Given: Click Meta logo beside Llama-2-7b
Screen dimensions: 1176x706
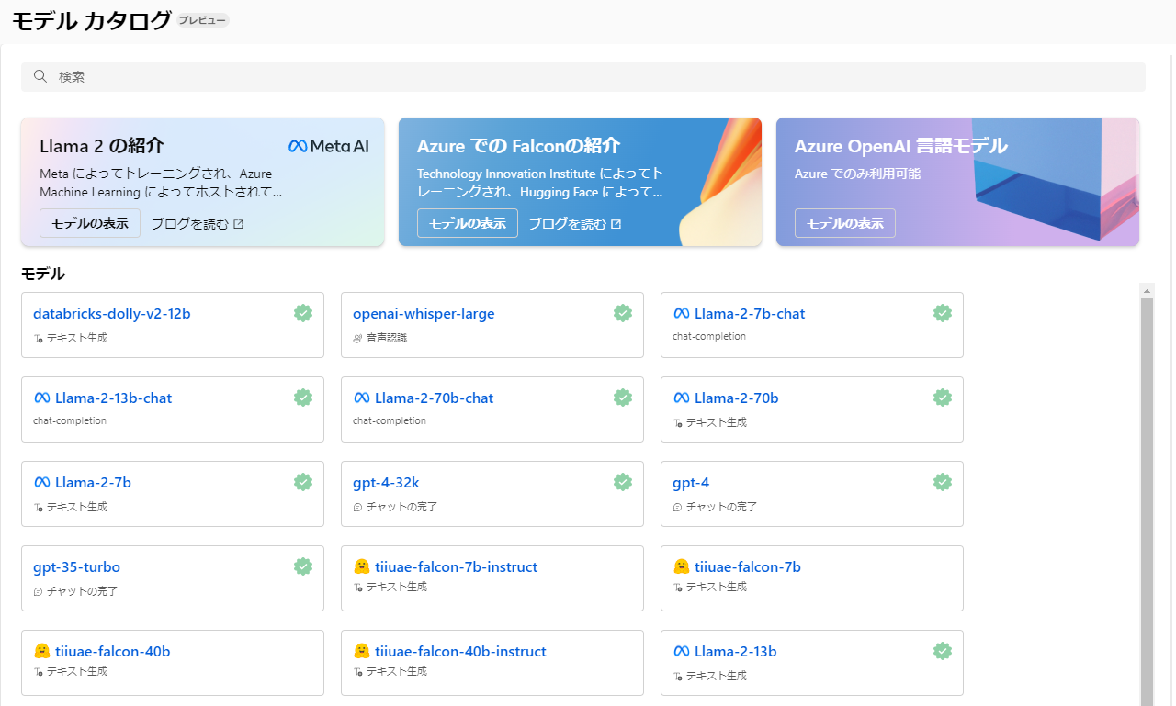Looking at the screenshot, I should (x=41, y=482).
